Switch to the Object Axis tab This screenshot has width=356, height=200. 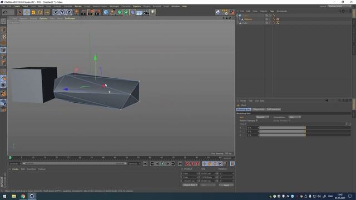tap(258, 109)
